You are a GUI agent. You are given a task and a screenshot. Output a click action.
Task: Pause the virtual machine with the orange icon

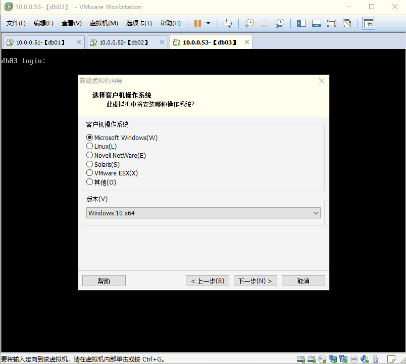point(197,23)
